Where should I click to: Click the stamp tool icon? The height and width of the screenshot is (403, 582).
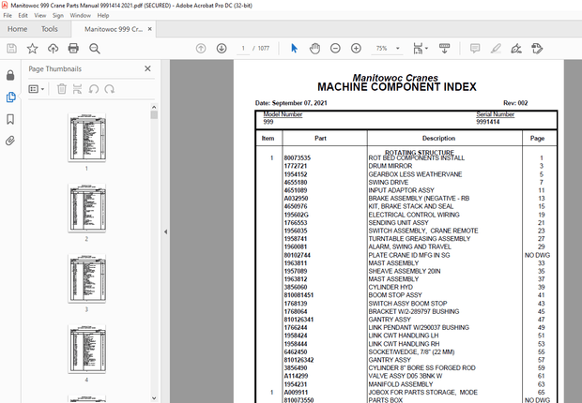[537, 48]
